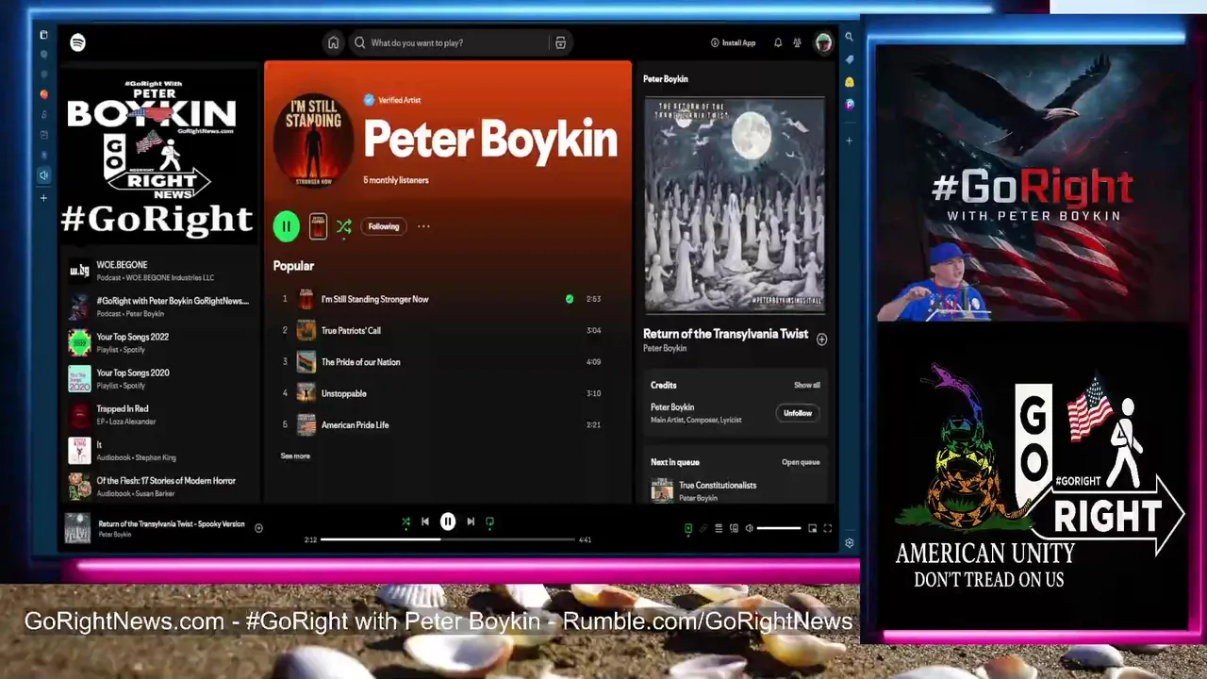Open the WOE.BEGONE podcast
The height and width of the screenshot is (679, 1207).
tap(160, 271)
